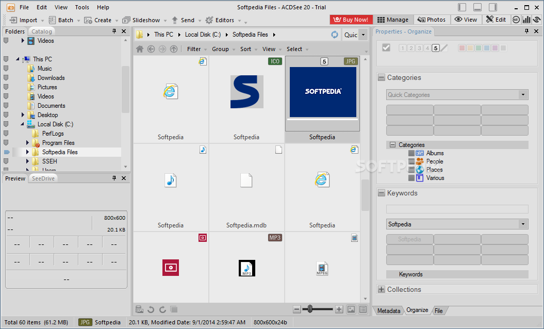Toggle the tagged checkmark in Properties

(386, 47)
